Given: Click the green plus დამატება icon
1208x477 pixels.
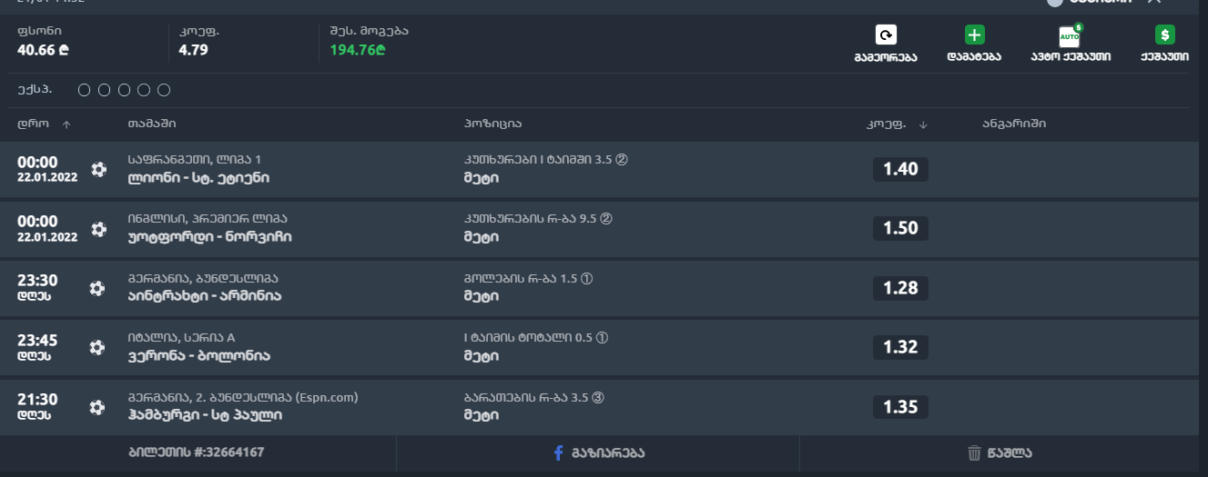Looking at the screenshot, I should [x=974, y=35].
